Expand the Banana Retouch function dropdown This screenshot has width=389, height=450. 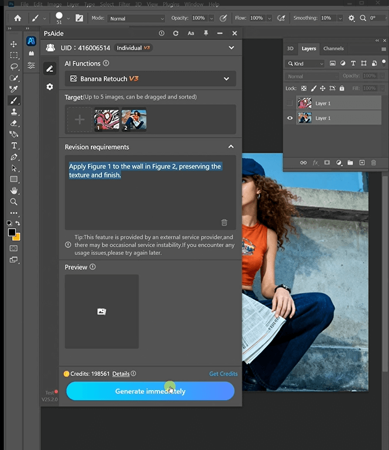(226, 79)
